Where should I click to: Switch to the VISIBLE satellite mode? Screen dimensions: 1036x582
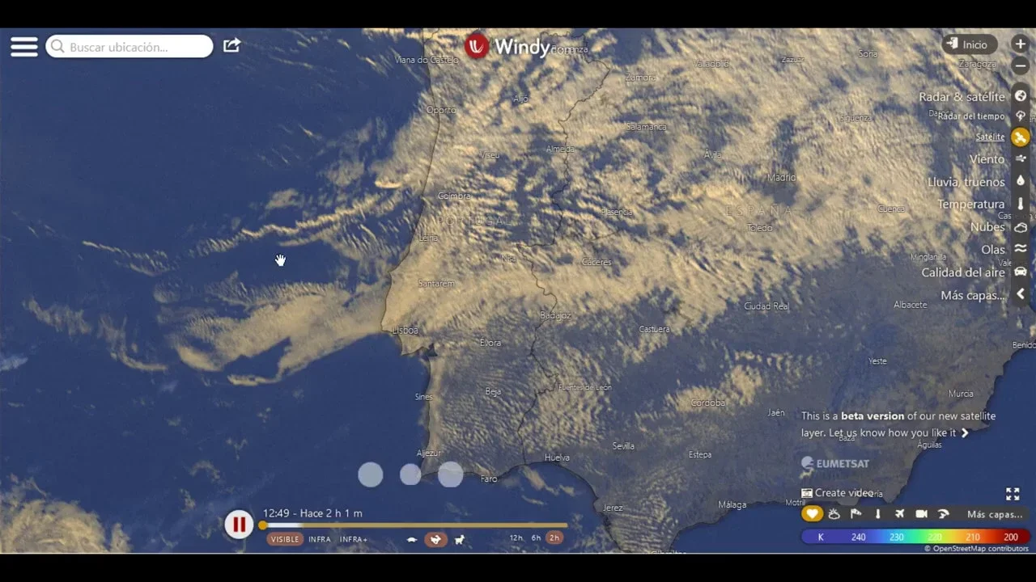tap(285, 539)
